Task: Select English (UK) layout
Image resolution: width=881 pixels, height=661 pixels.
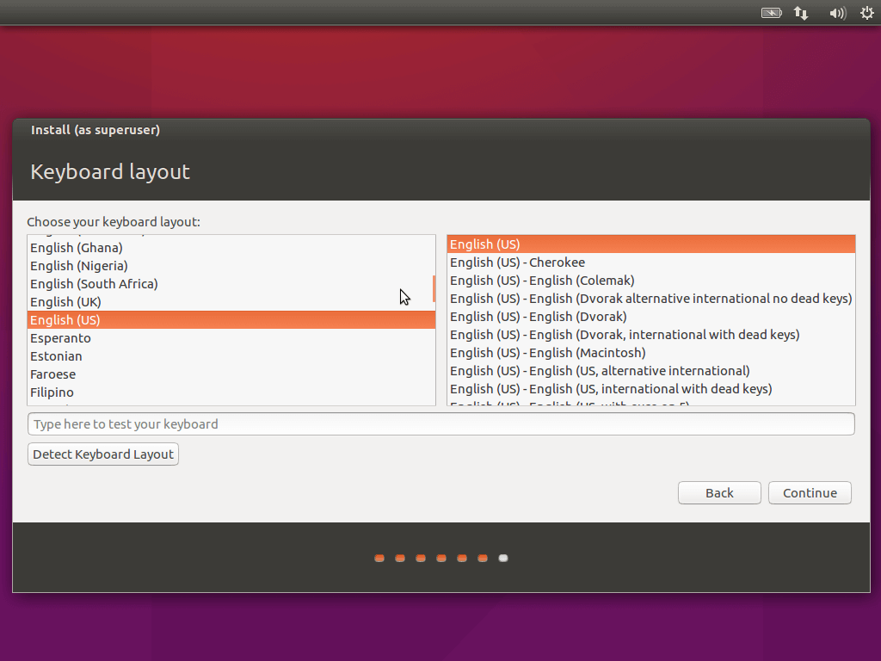Action: coord(231,302)
